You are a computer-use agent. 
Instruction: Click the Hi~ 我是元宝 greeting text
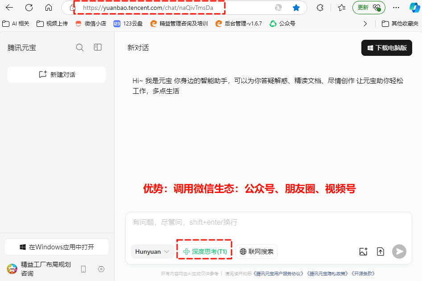click(x=268, y=86)
